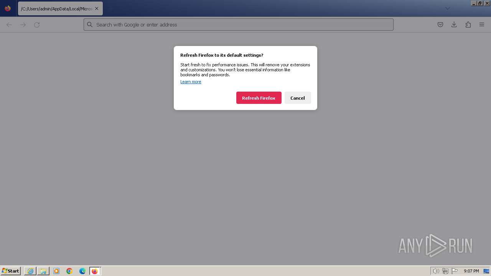Screen dimensions: 491x276
Task: Click the Firefox View icon
Action: (x=8, y=8)
